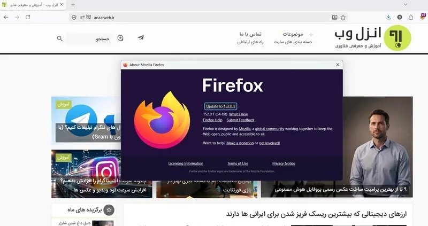The height and width of the screenshot is (226, 428).
Task: Click the About Mozilla Firefox title bar icon
Action: [126, 65]
